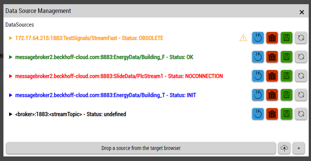
Task: Expand the green Building_F source arrow
Action: [x=11, y=57]
